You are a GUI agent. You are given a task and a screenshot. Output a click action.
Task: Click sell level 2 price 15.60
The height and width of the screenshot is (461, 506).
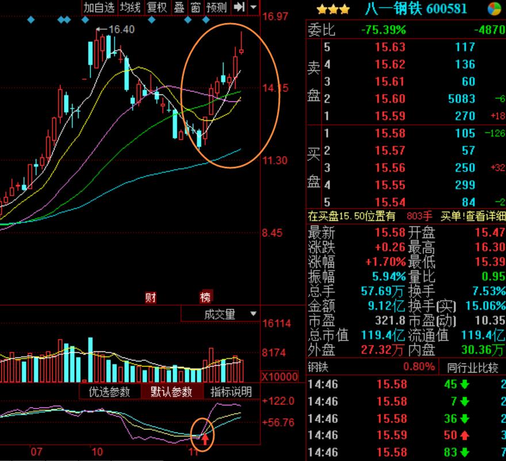click(x=390, y=99)
